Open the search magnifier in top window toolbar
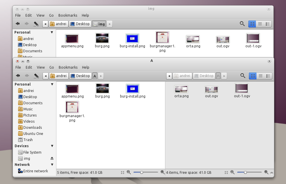 [242, 24]
